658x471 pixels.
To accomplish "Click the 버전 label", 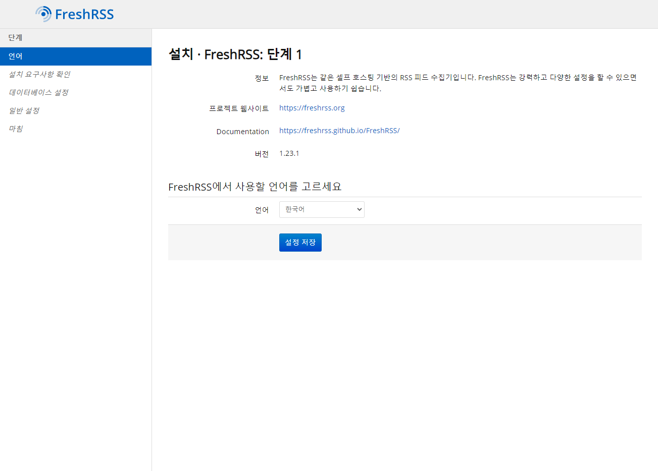I will (262, 154).
